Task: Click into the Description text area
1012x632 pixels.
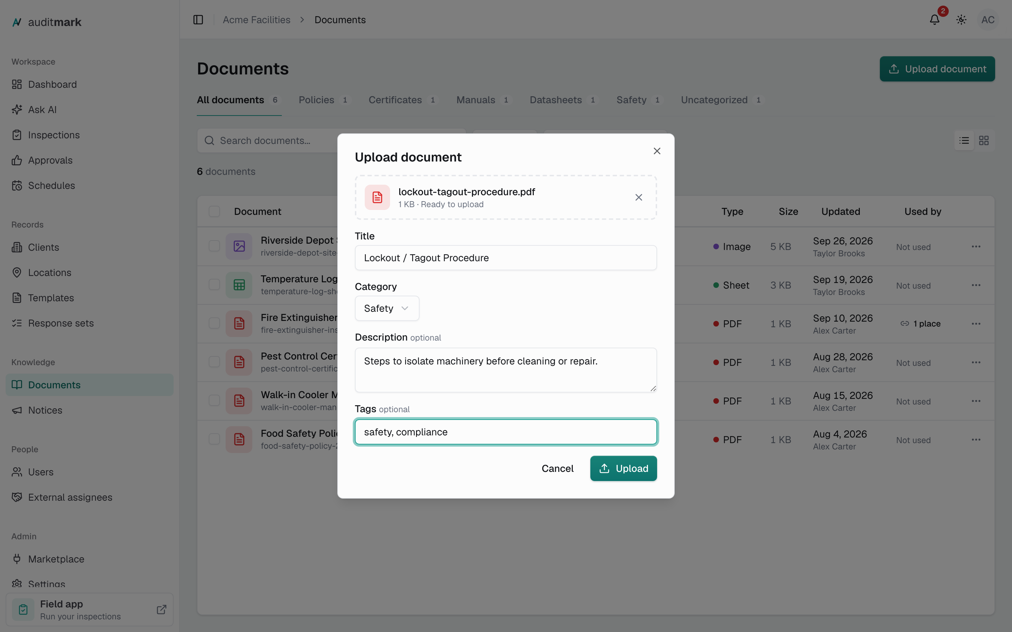Action: click(x=506, y=370)
